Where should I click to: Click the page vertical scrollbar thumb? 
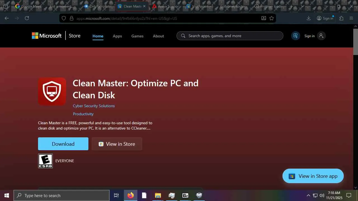coord(355,42)
